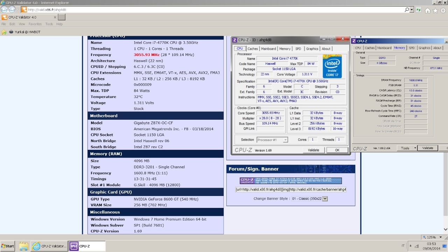Switch to the Graphics tab in ahg4d8 window

(312, 49)
